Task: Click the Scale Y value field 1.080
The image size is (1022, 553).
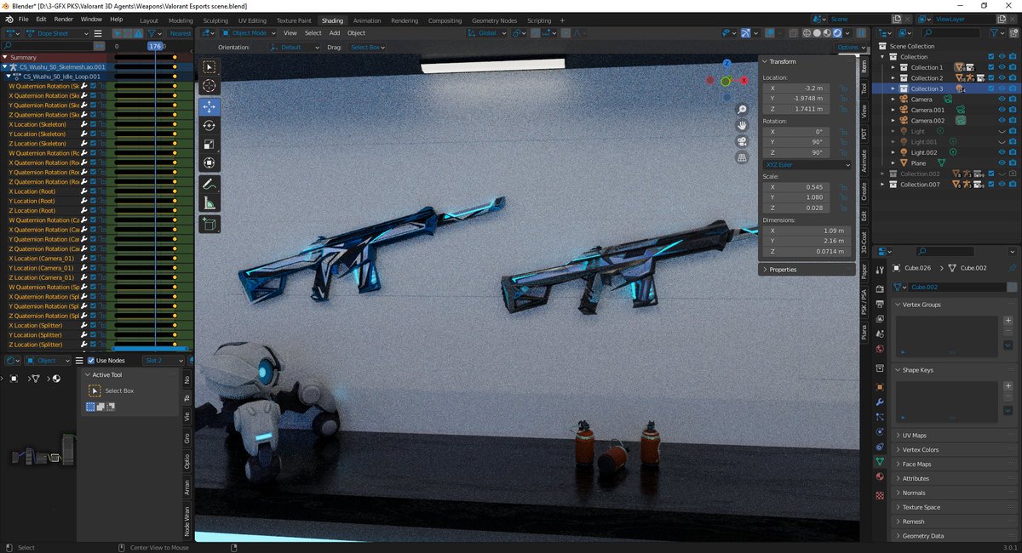Action: tap(798, 197)
